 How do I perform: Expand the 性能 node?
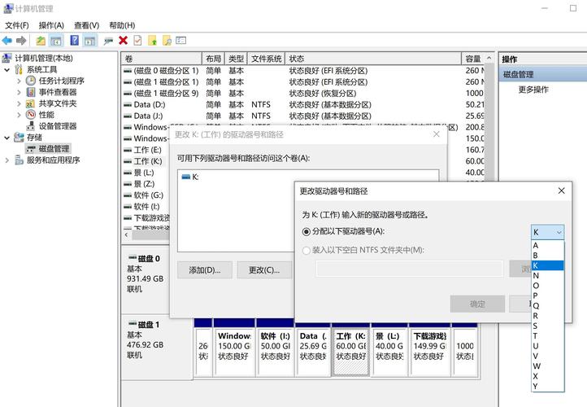19,115
